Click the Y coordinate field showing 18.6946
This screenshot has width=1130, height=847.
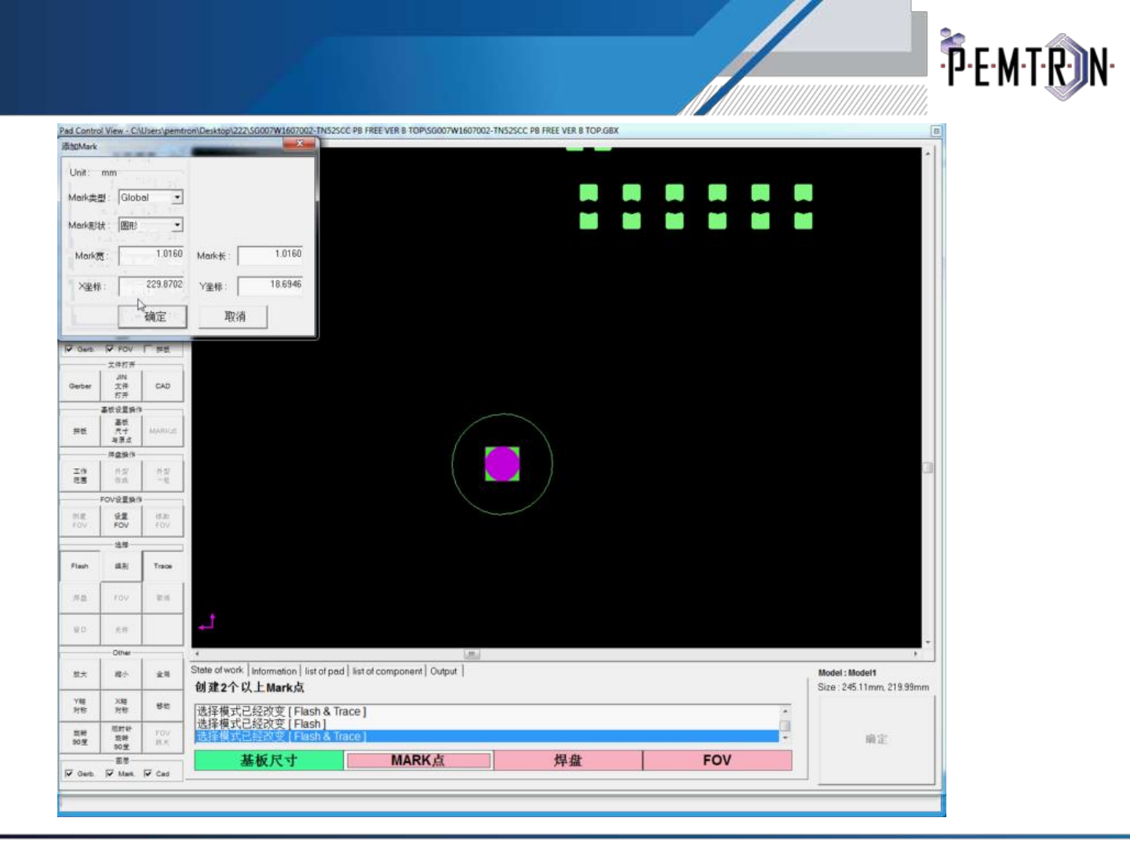pos(270,285)
